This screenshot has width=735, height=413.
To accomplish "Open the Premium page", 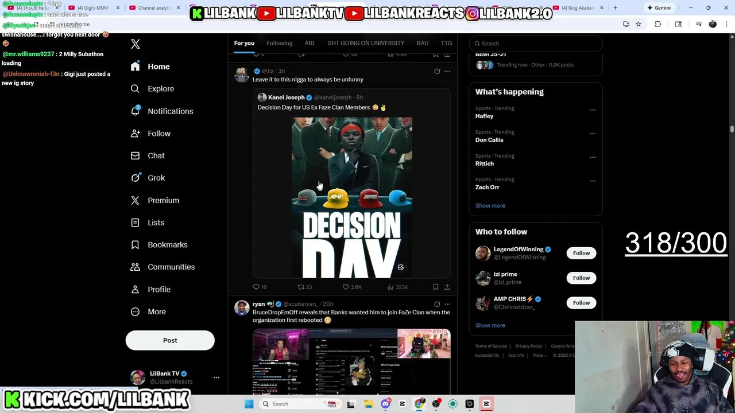I will click(x=155, y=200).
